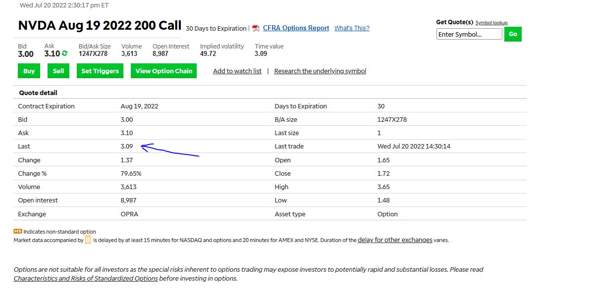Click the '30 Days to Expiration' text beside the title

pyautogui.click(x=216, y=29)
